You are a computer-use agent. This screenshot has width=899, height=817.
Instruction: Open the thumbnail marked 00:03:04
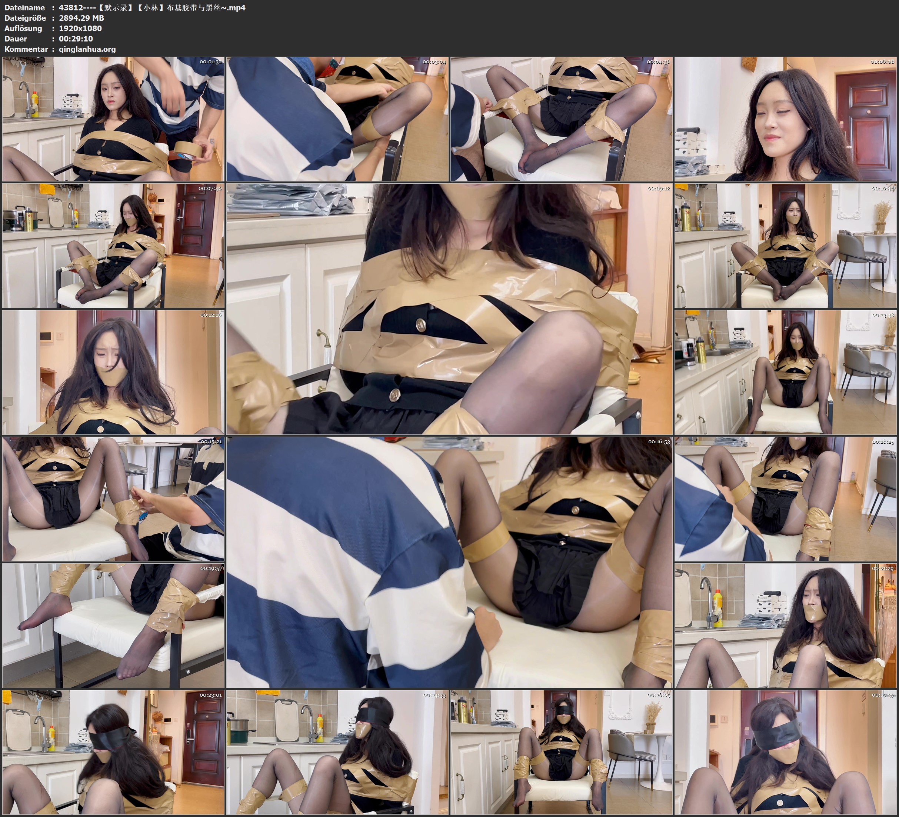[x=337, y=119]
